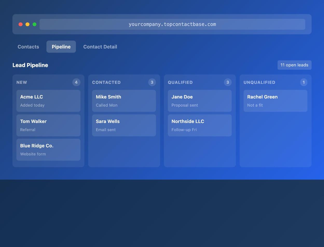The width and height of the screenshot is (324, 247).
Task: Open the Jane Doe card
Action: (200, 101)
